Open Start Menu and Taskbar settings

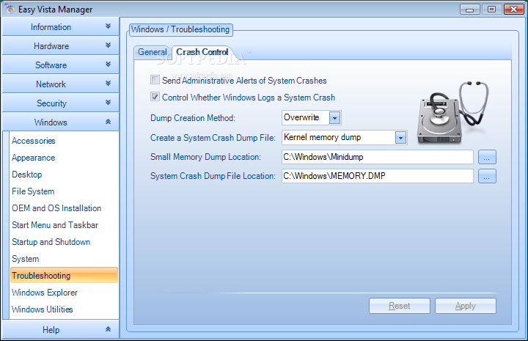coord(55,225)
